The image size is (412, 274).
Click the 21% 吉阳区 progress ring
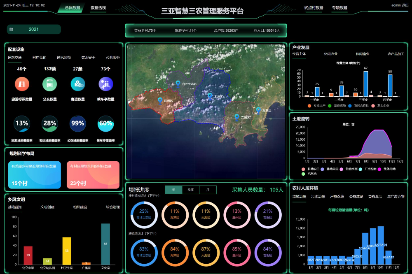point(268,215)
